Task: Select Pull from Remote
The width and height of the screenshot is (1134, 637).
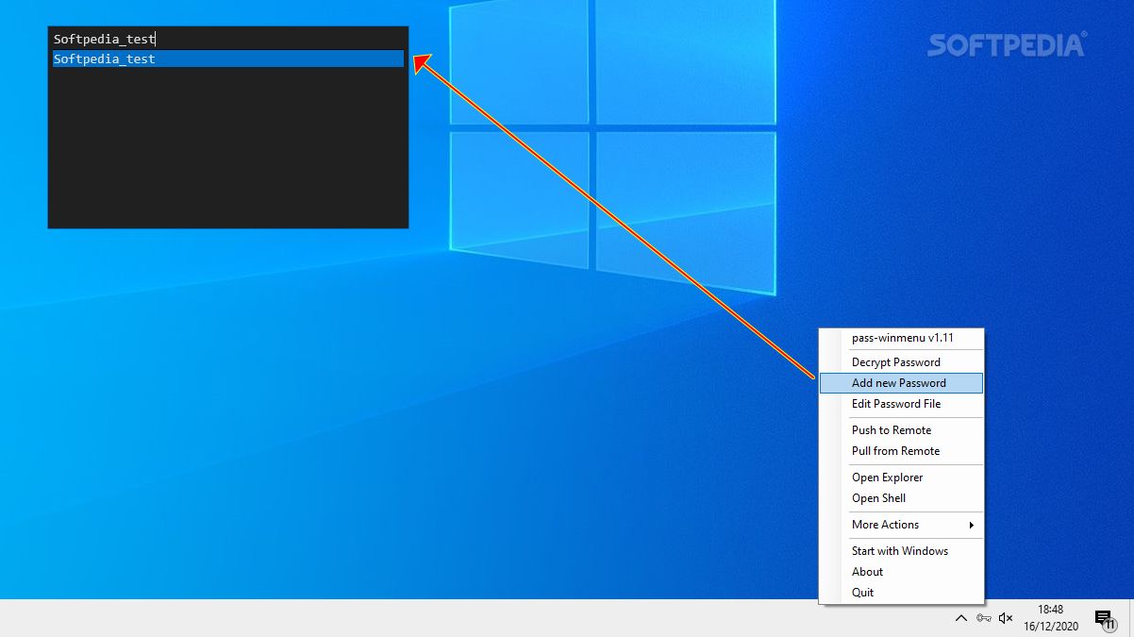Action: [901, 451]
